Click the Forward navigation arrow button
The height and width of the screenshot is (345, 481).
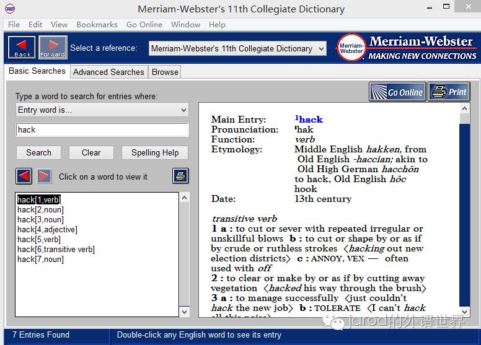[53, 48]
